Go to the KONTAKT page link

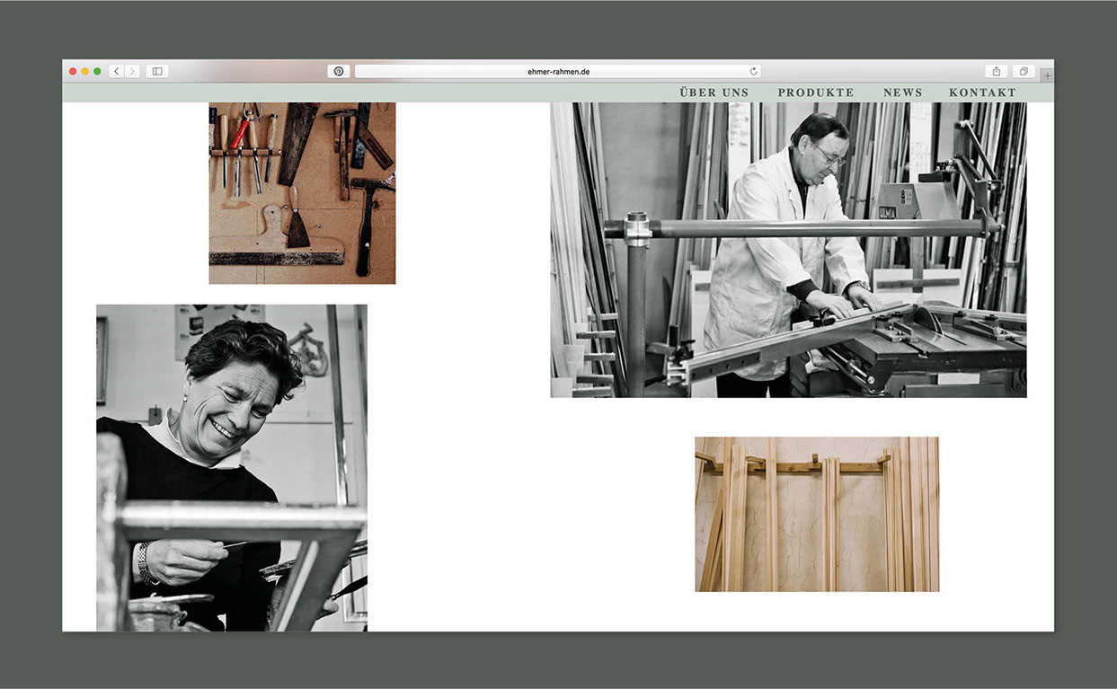(x=982, y=93)
